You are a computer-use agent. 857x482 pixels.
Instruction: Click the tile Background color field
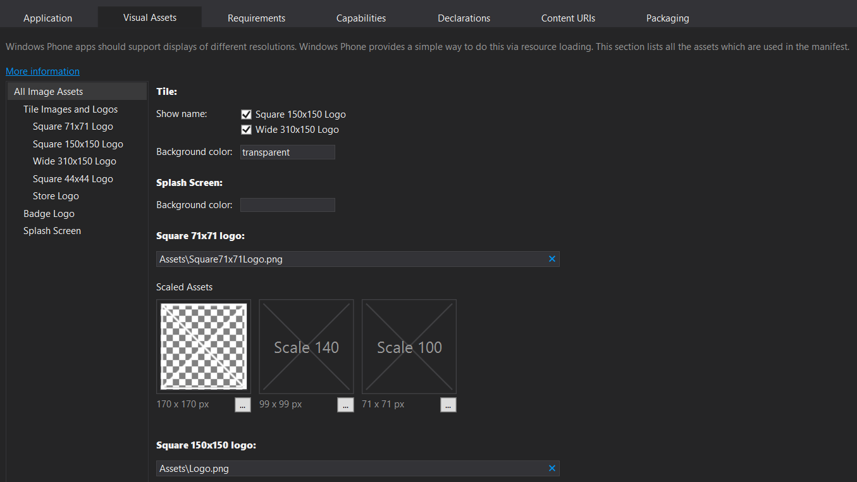pos(287,152)
